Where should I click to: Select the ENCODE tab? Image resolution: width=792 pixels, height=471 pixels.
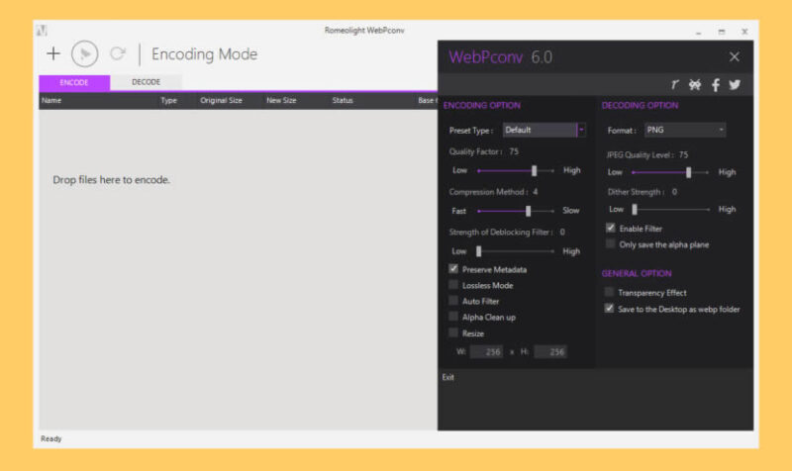(x=74, y=82)
